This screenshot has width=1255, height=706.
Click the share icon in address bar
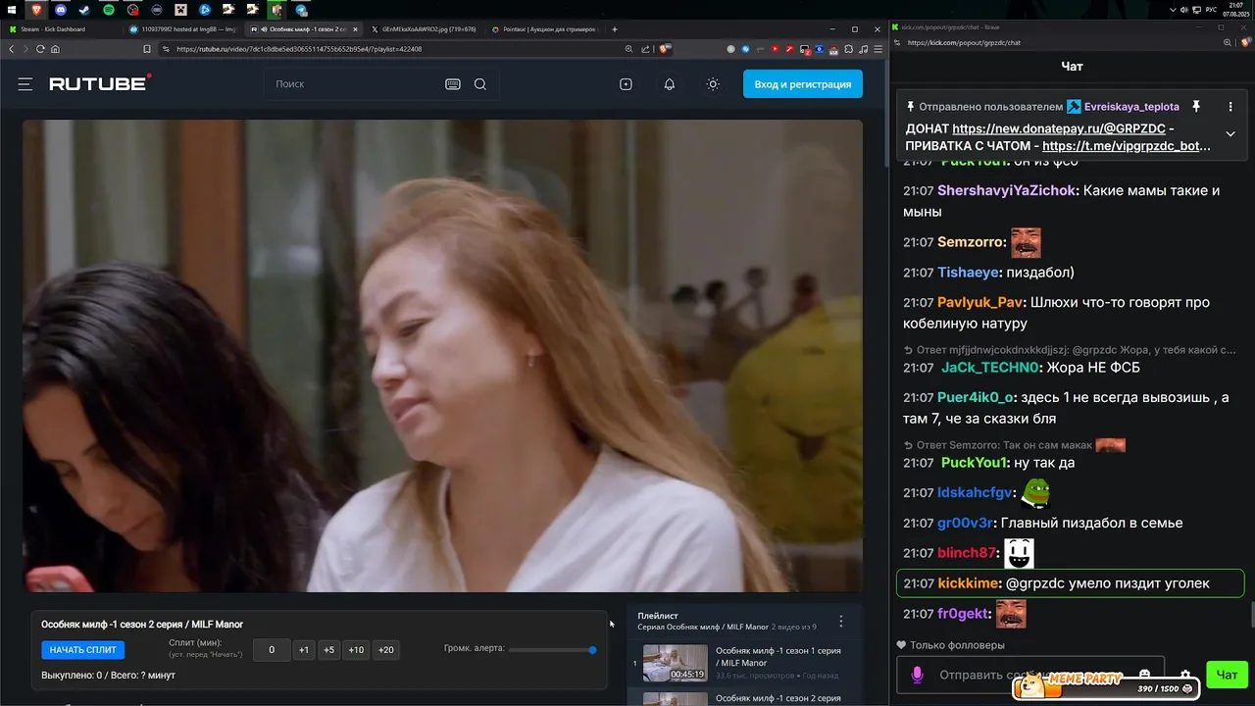coord(645,49)
